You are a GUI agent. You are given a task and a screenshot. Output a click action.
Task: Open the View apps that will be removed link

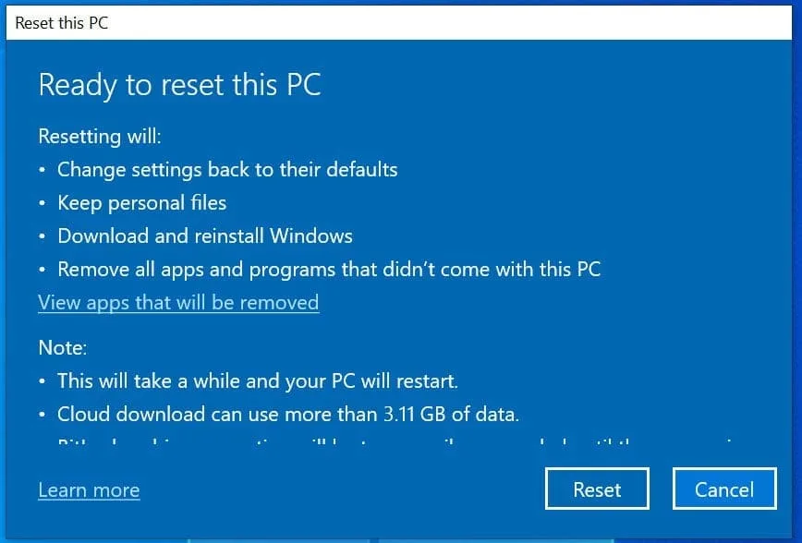pyautogui.click(x=178, y=302)
